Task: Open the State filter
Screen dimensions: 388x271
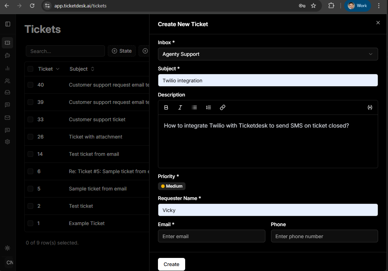Action: coord(122,51)
